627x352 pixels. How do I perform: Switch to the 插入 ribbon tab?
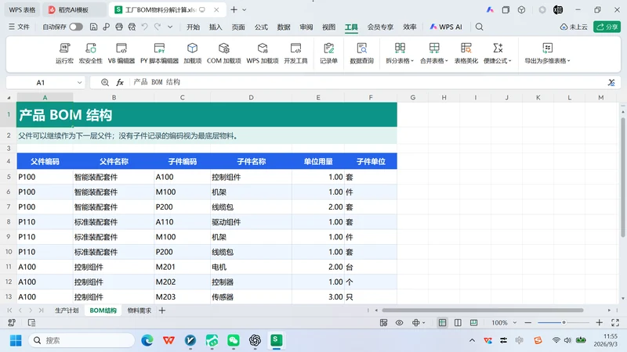pos(216,27)
